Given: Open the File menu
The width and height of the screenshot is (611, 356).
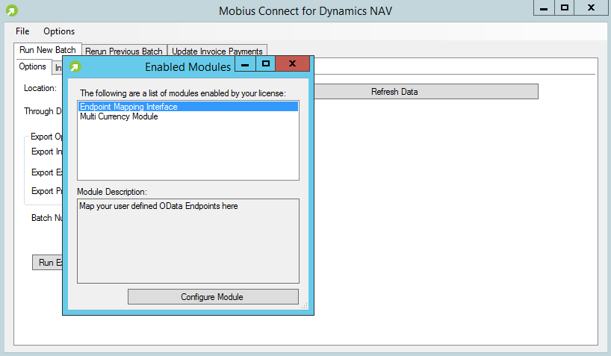Looking at the screenshot, I should pyautogui.click(x=22, y=31).
